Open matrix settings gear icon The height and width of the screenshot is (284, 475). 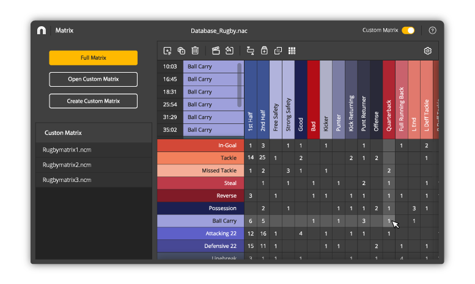coord(428,51)
